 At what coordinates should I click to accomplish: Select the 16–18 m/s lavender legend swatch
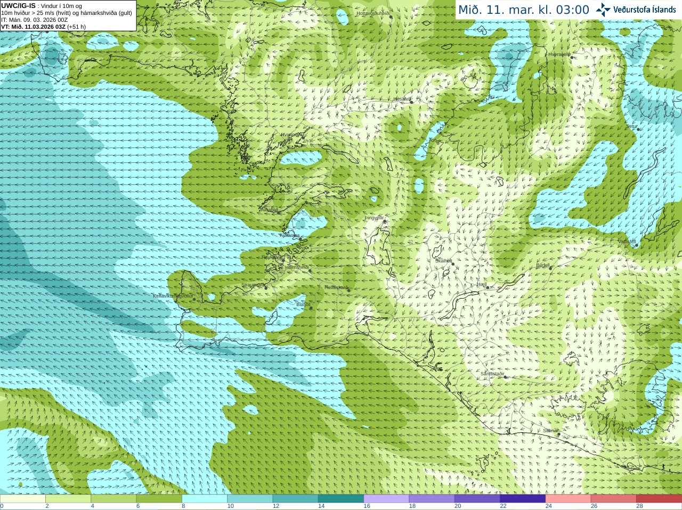(x=386, y=499)
